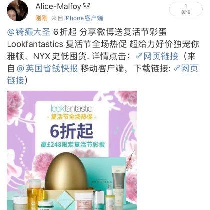Click the post text Lookfantastics 复活节全场热促
The image size is (210, 210).
[67, 44]
